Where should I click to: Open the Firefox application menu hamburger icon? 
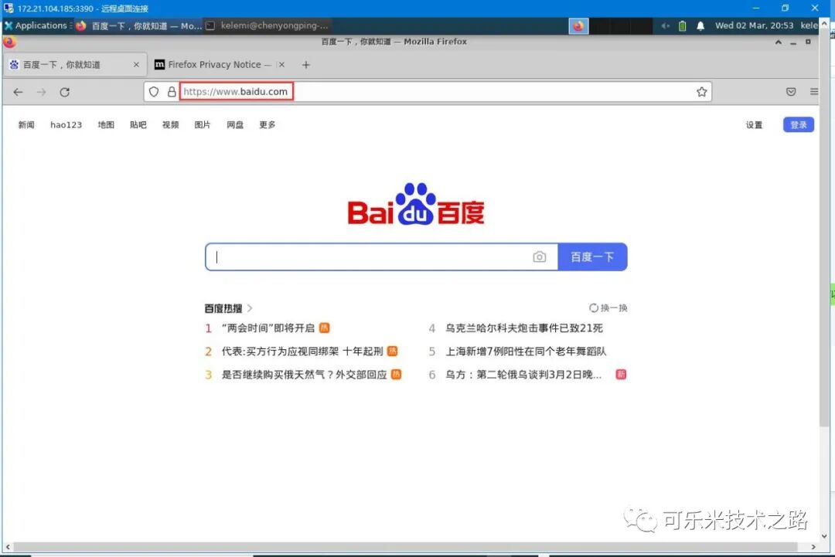click(814, 91)
